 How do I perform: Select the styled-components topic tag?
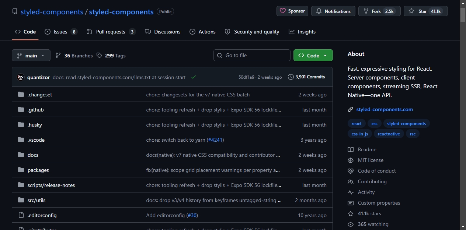coord(407,124)
